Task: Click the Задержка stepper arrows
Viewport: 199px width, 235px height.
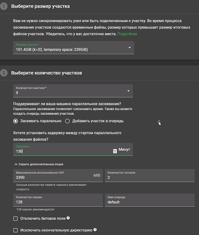Action: (115, 151)
